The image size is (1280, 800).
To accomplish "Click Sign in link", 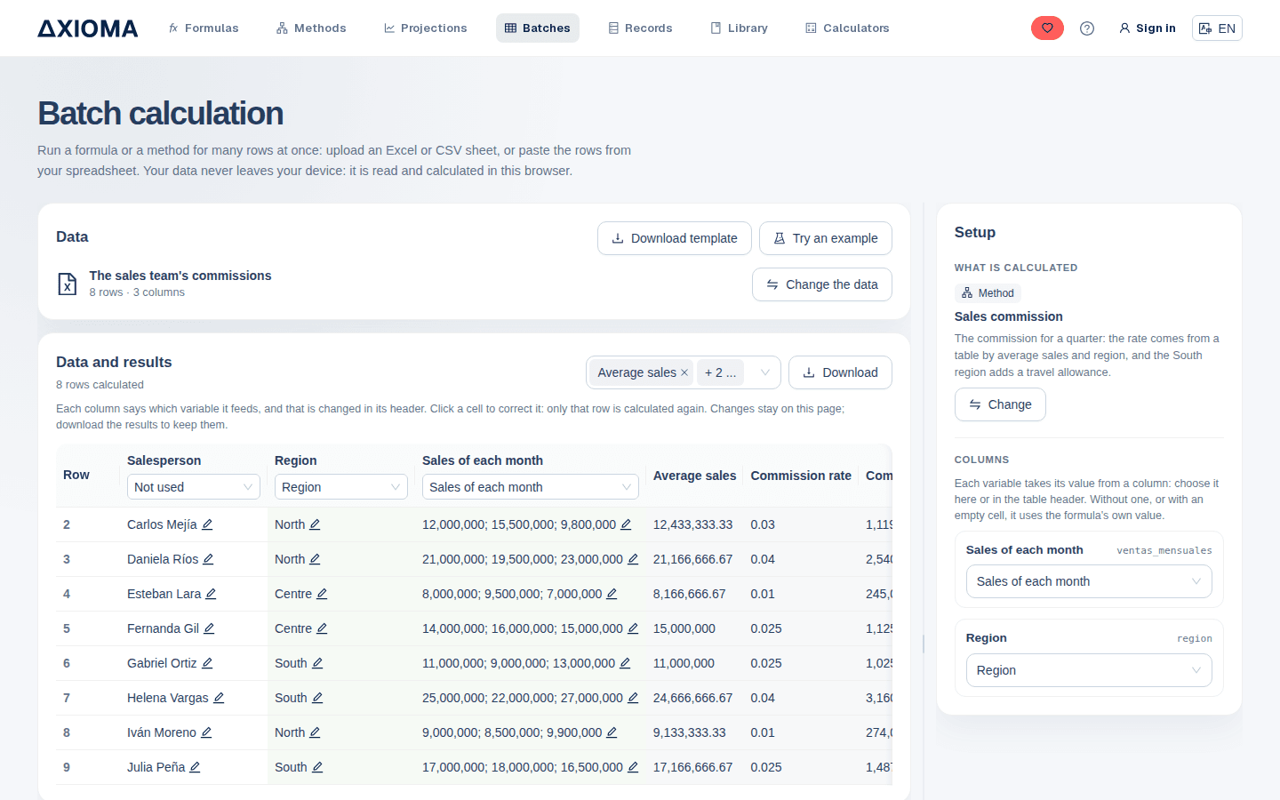I will pos(1147,28).
